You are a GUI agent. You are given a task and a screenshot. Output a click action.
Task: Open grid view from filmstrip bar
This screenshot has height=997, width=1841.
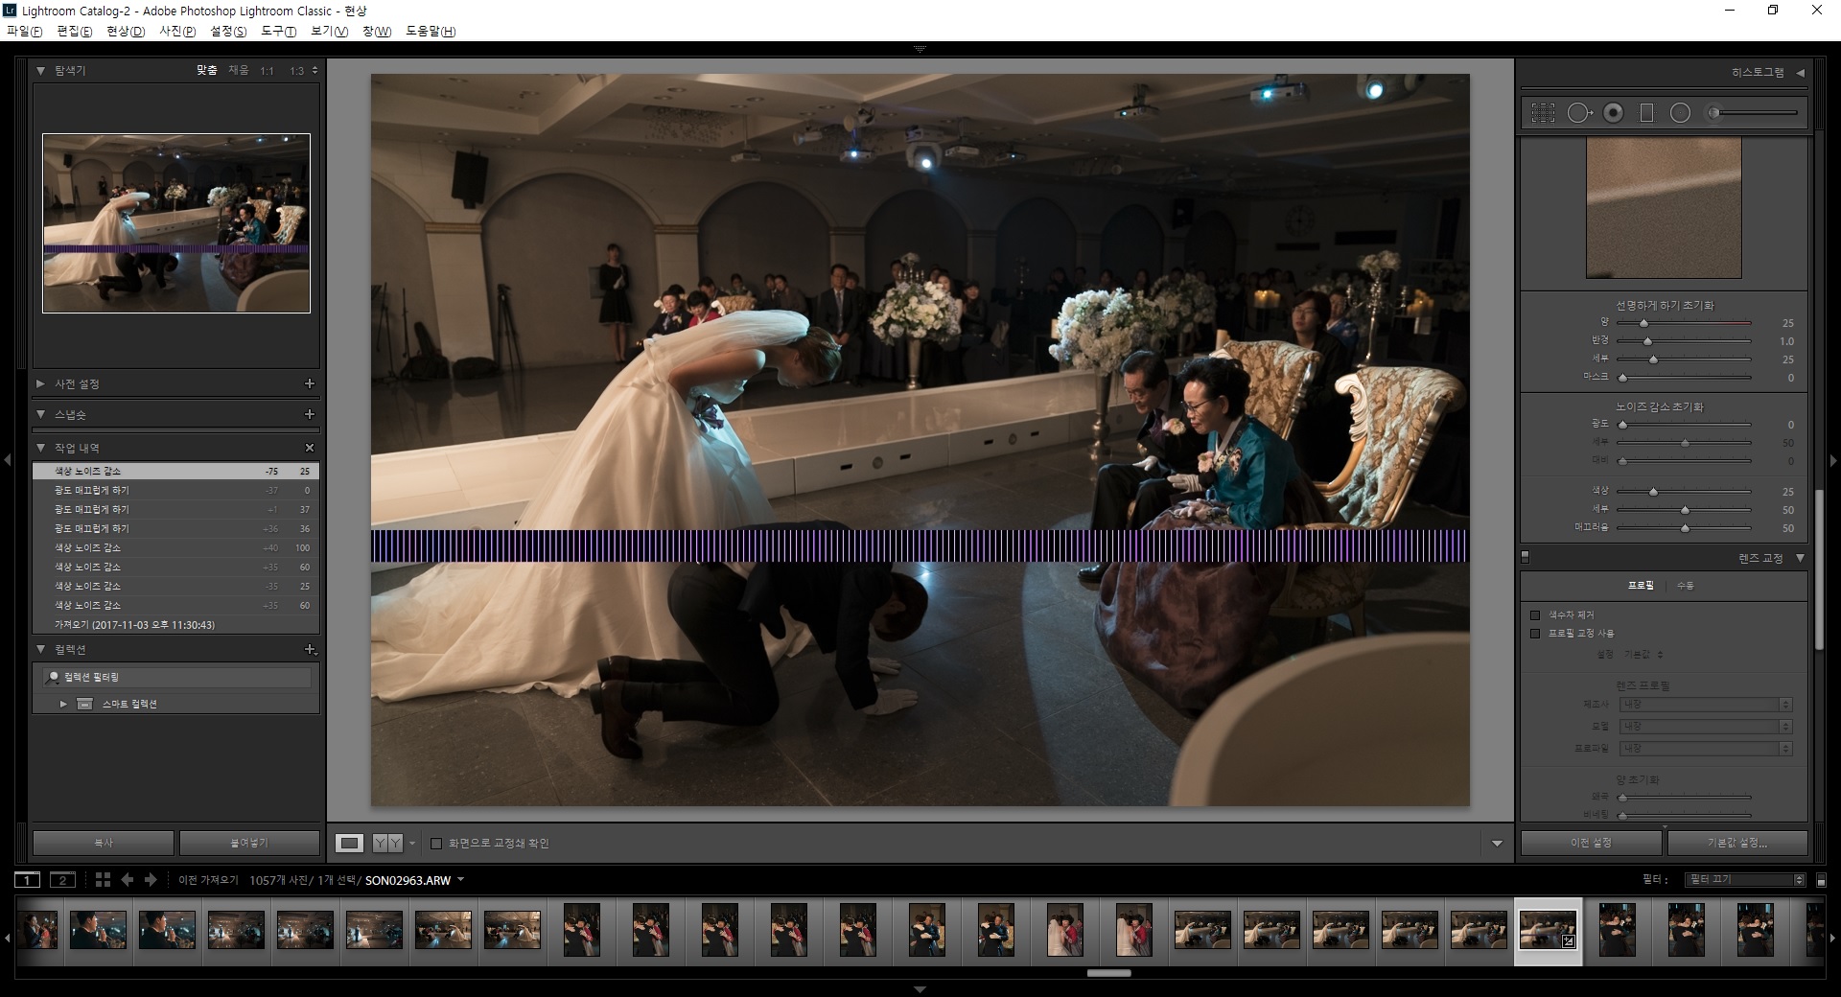pos(103,880)
